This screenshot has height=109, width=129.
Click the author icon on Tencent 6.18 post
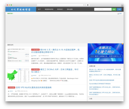click(x=32, y=56)
